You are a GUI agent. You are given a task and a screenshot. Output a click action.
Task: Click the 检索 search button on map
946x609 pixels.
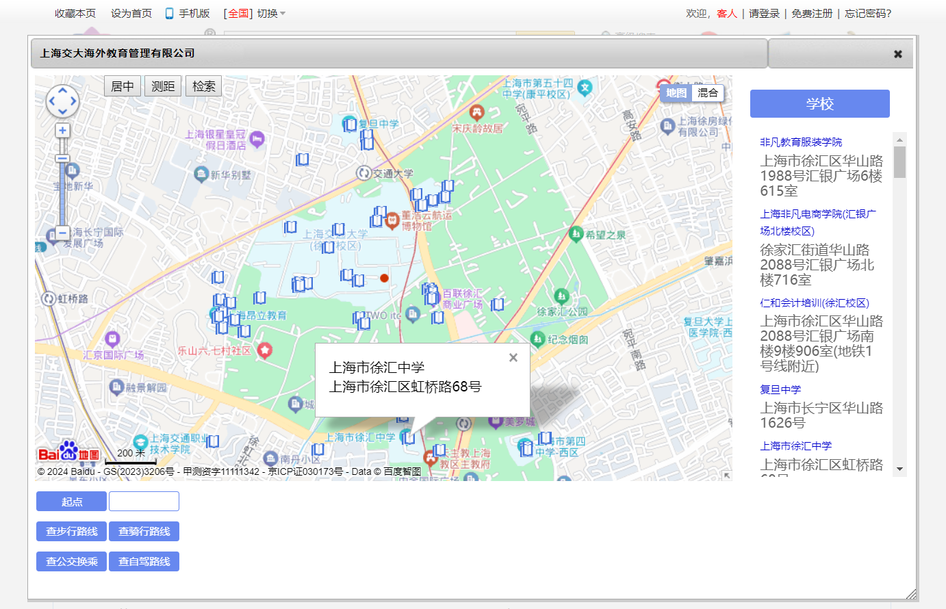tap(203, 86)
